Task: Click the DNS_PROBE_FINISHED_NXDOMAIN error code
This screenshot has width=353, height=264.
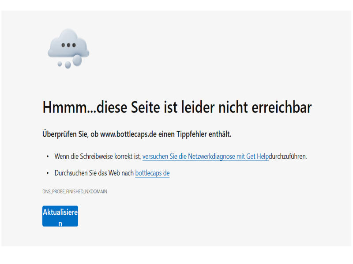Action: [75, 191]
